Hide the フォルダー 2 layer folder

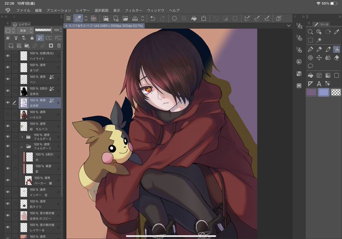8,137
